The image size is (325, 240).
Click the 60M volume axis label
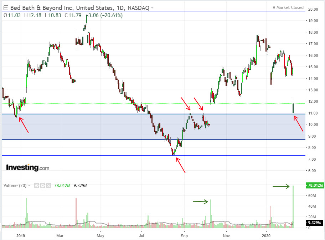312,196
